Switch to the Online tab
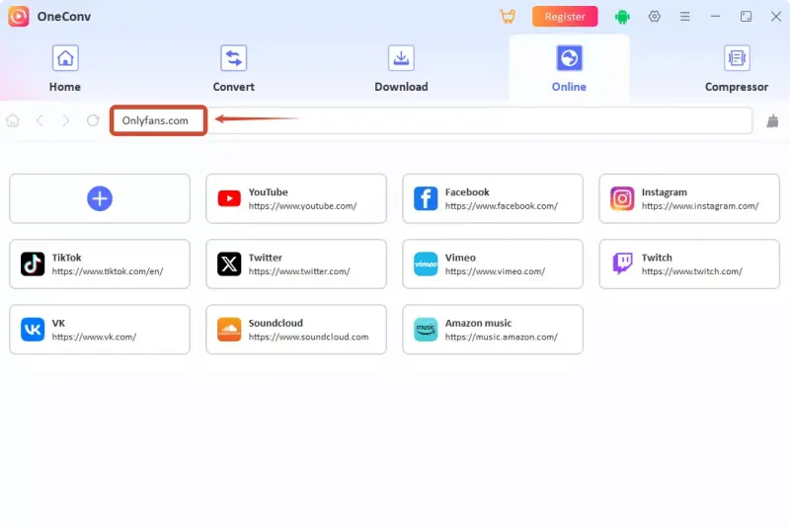Viewport: 790px width, 528px height. [569, 68]
